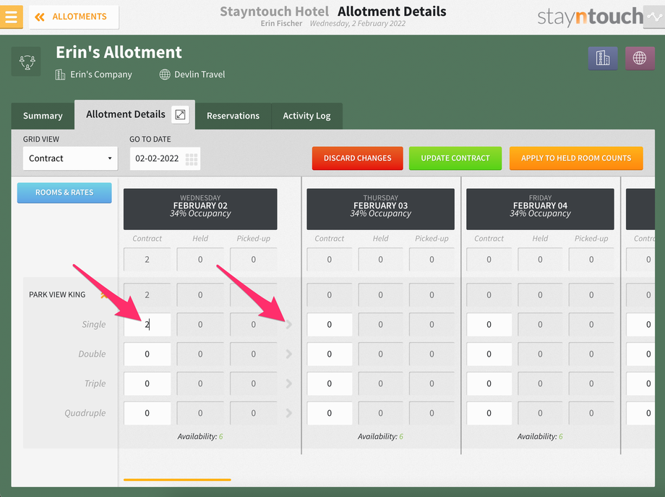View the Activity Log tab

coord(306,116)
